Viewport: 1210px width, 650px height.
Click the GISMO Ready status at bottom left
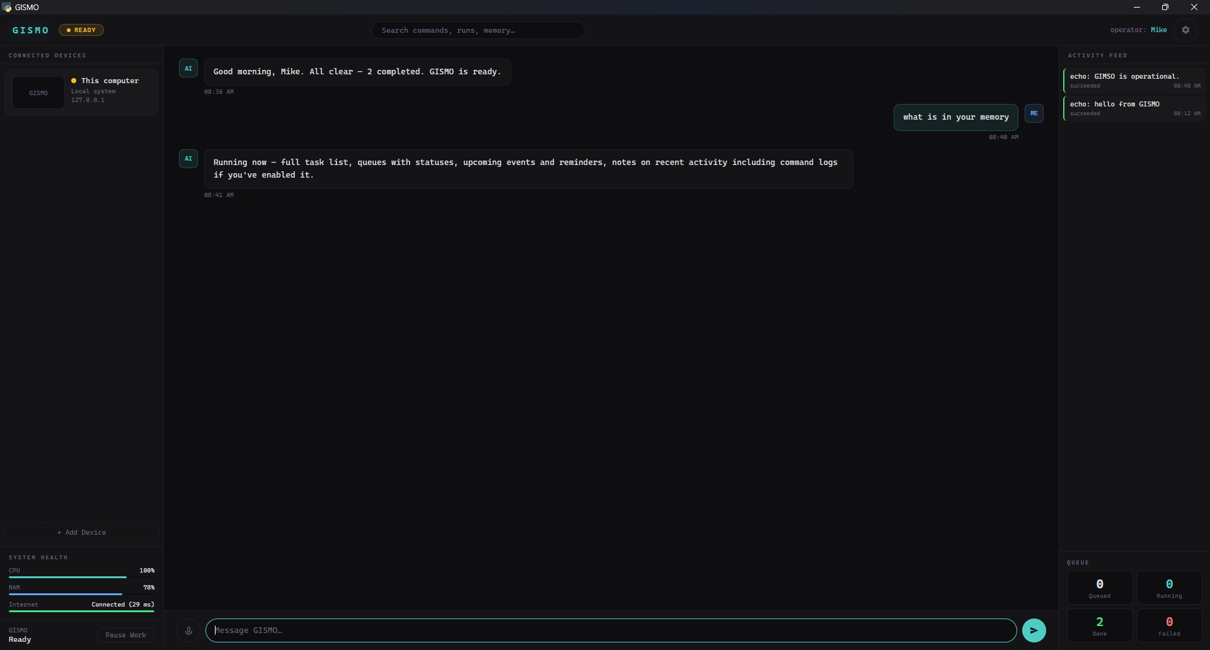(20, 635)
